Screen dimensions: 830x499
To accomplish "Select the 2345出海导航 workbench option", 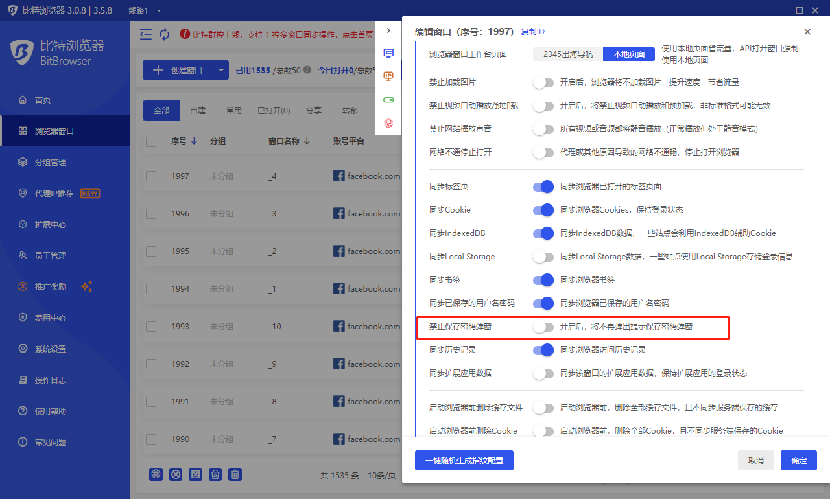I will click(568, 54).
